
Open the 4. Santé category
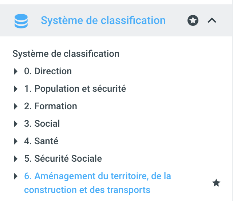[41, 141]
